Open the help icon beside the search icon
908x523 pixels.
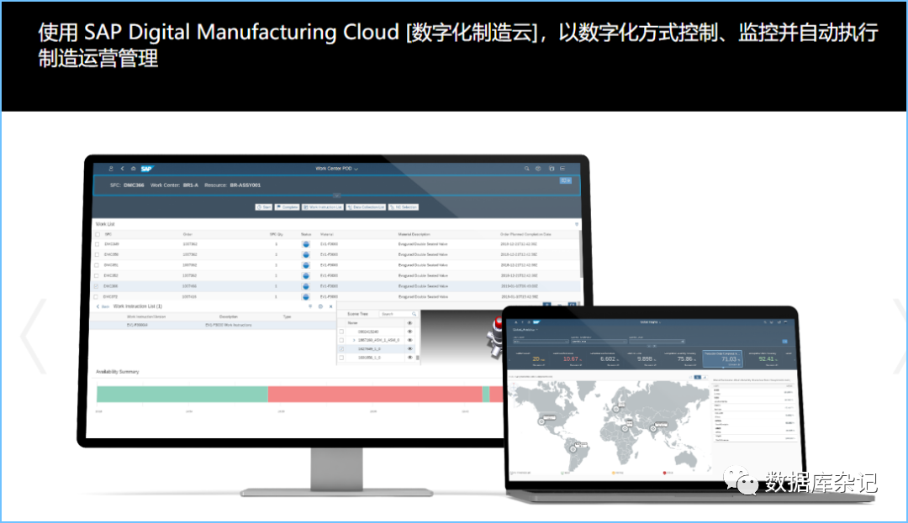click(538, 169)
